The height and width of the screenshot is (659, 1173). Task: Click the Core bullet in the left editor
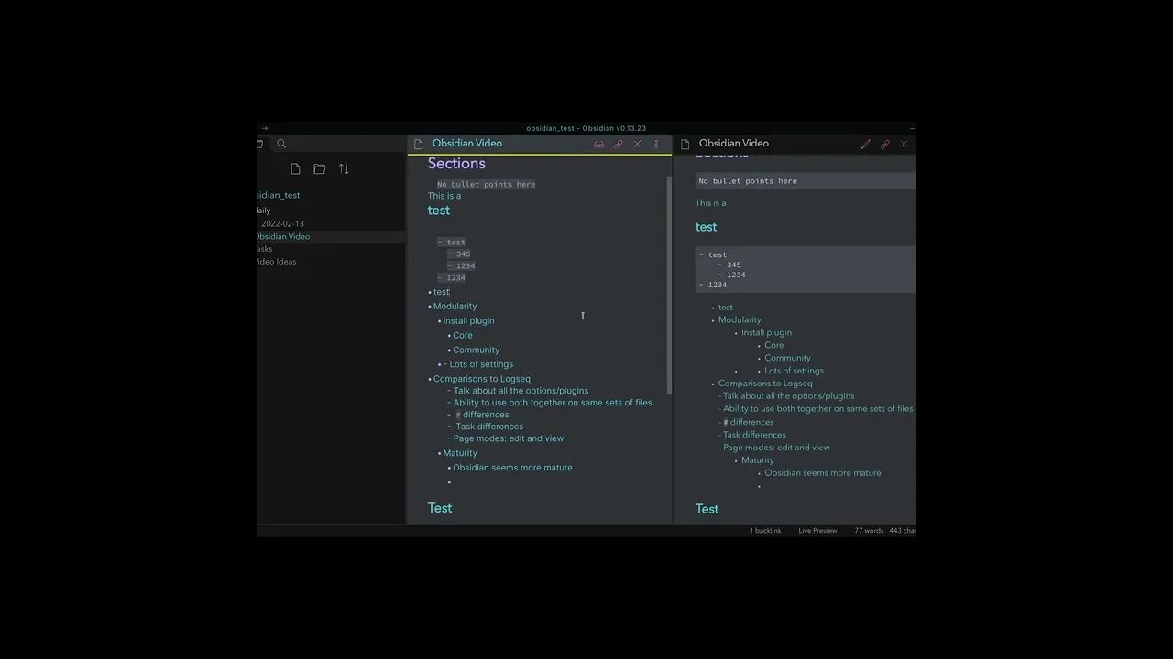tap(463, 335)
